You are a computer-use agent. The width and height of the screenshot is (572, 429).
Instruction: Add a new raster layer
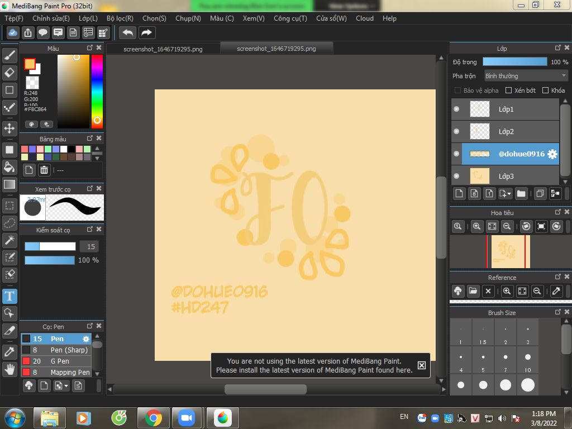(x=459, y=193)
